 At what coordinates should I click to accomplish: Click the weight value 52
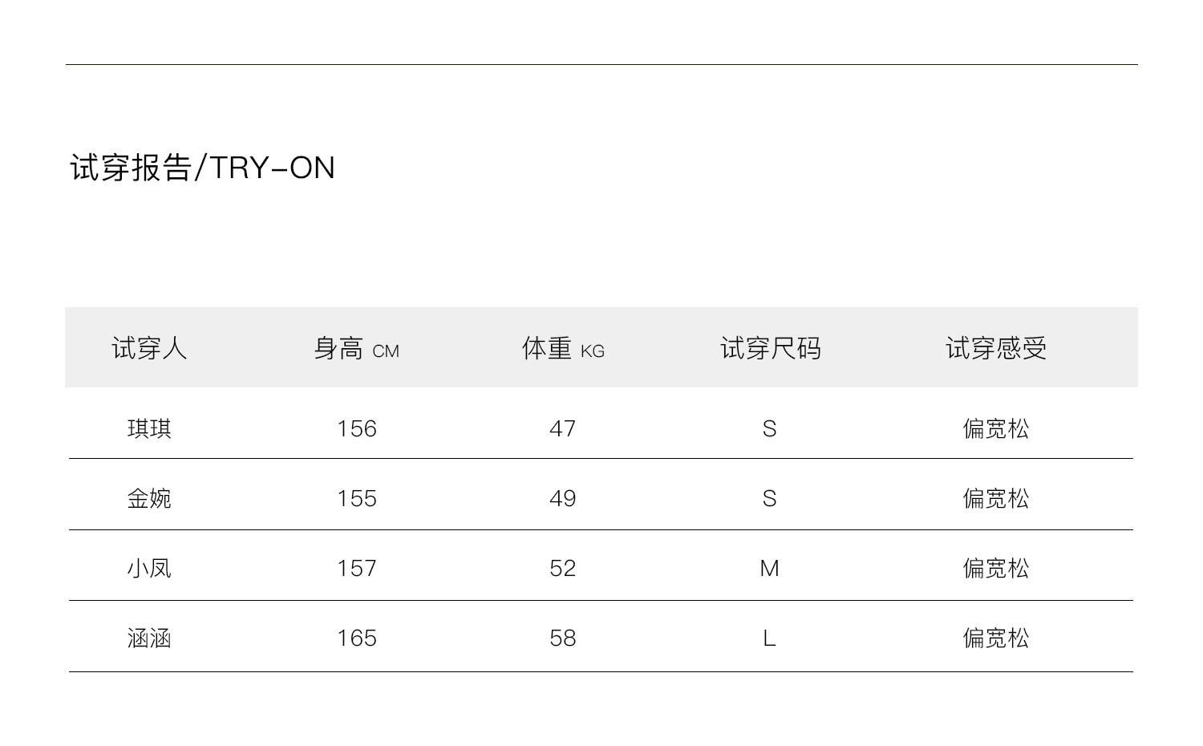coord(562,568)
